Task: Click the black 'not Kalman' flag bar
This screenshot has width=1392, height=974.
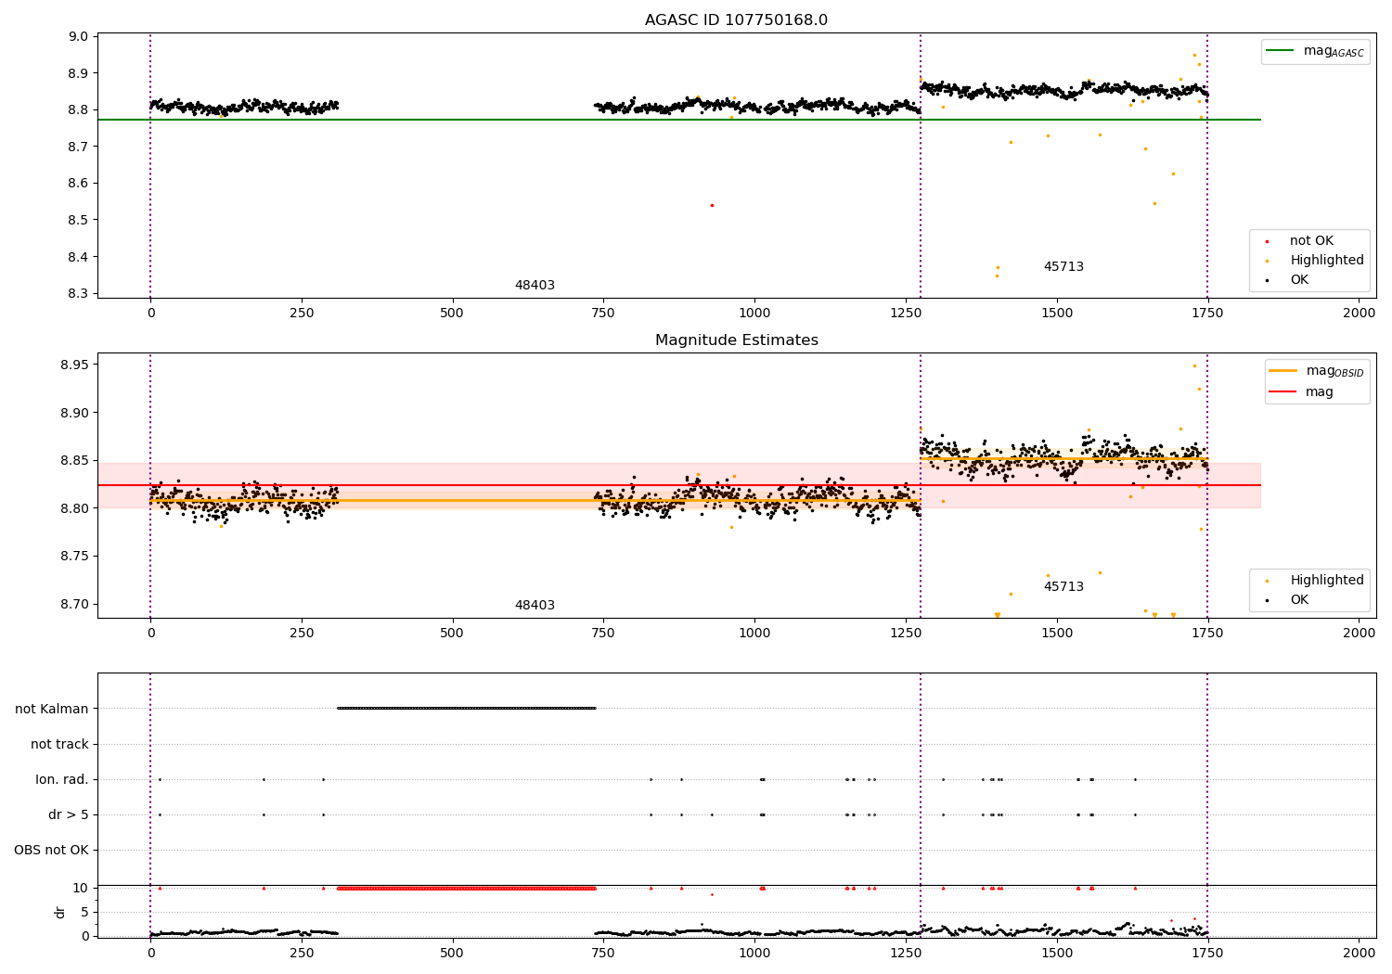Action: (466, 709)
